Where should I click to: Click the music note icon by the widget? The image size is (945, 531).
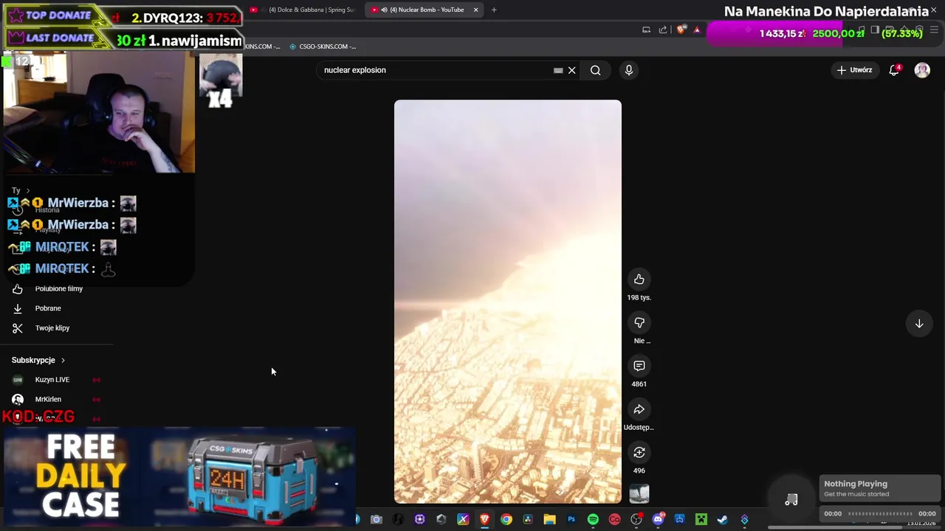pyautogui.click(x=791, y=500)
